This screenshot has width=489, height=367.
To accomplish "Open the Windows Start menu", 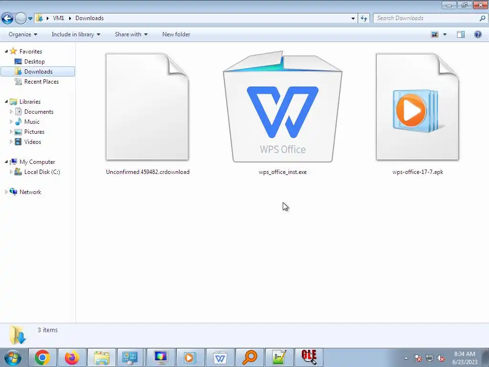I will coord(12,357).
